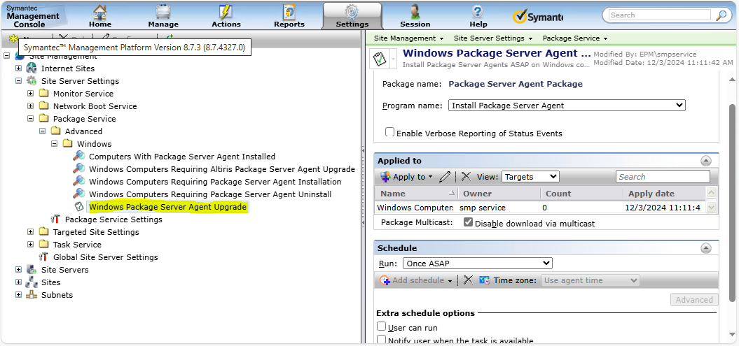739x346 pixels.
Task: Click the Network Boot Service folder icon
Action: click(x=44, y=106)
